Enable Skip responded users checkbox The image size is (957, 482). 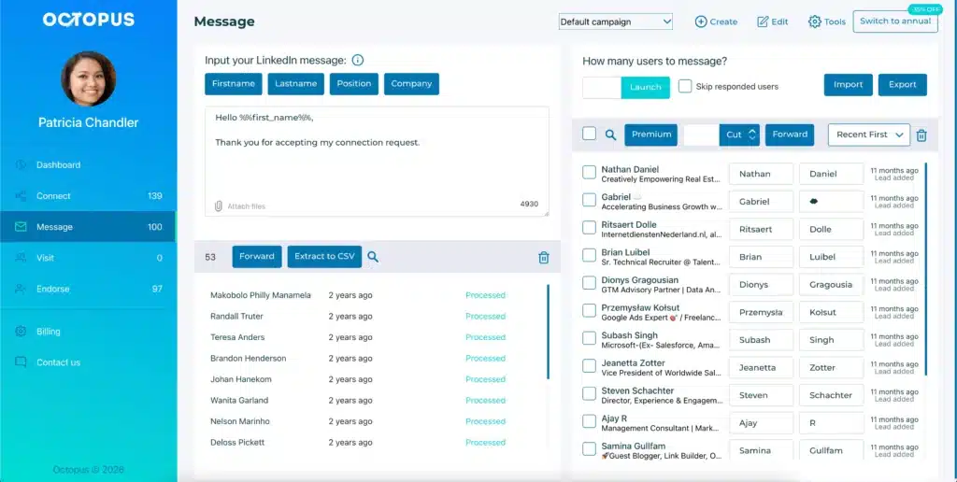point(685,86)
